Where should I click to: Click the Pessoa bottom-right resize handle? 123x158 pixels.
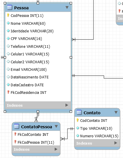[x=71, y=112]
